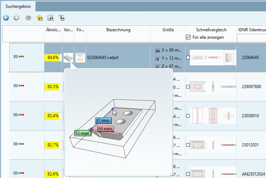Click the X = 60 m... size value

(x=171, y=50)
